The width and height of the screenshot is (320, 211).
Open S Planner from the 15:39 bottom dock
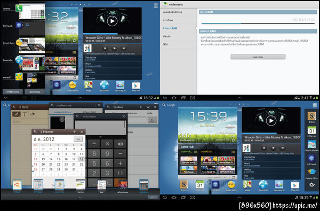pos(199,185)
